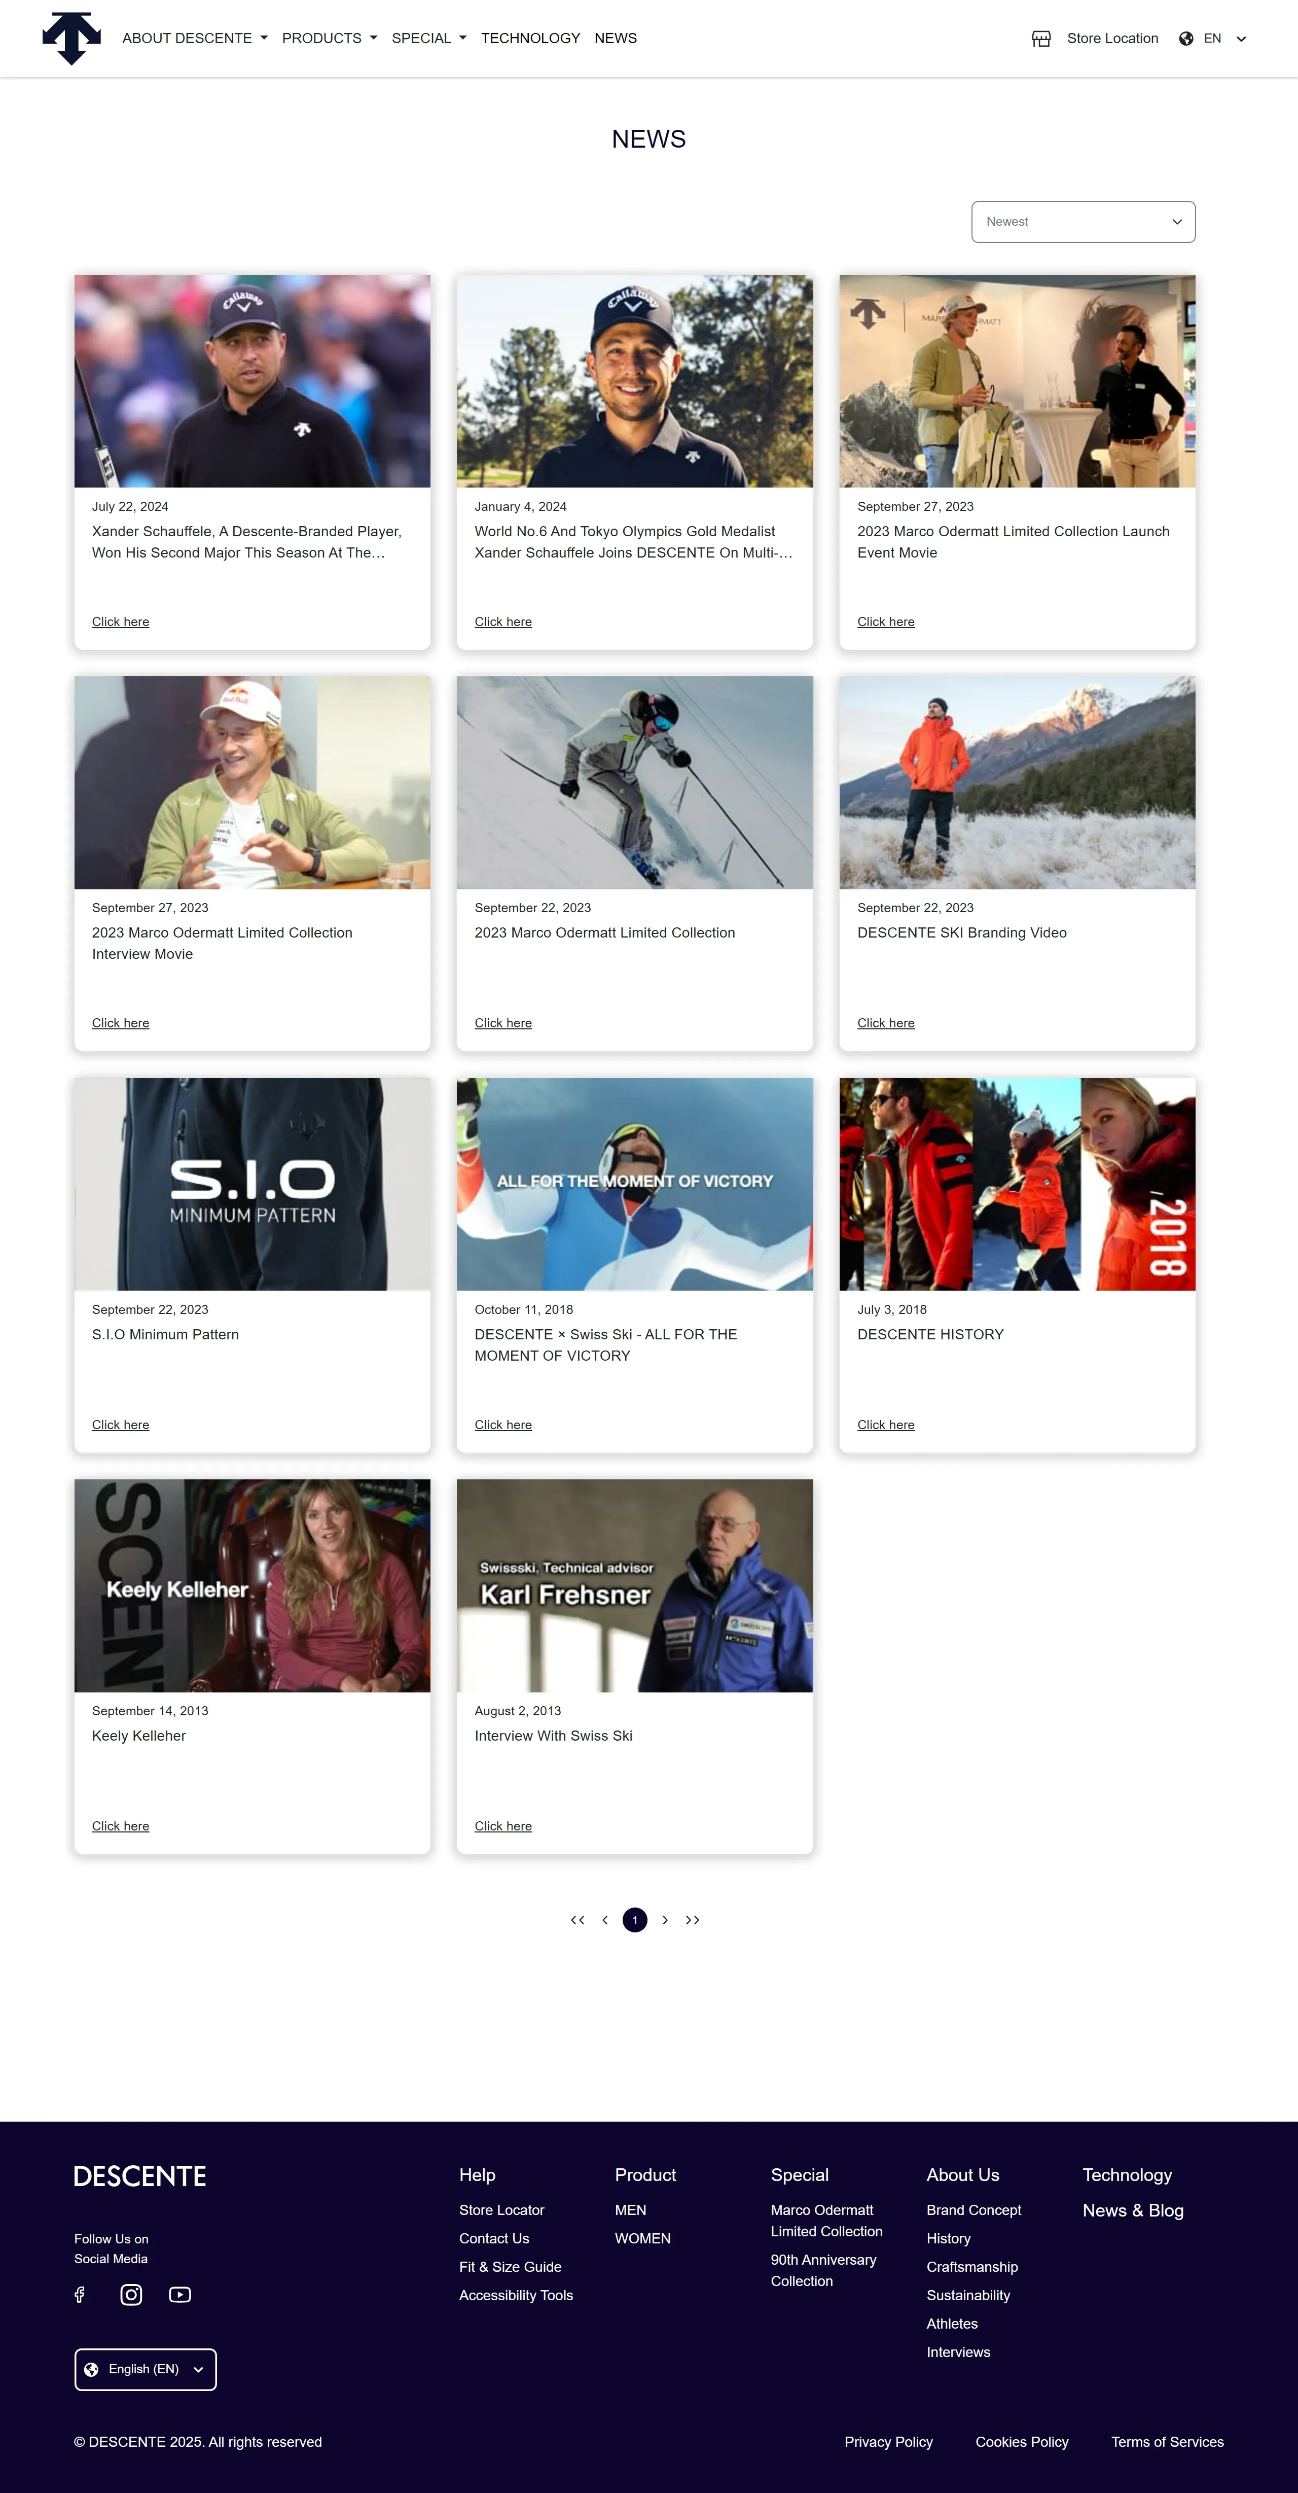This screenshot has height=2493, width=1298.
Task: Open Store Location via store icon
Action: point(1041,39)
